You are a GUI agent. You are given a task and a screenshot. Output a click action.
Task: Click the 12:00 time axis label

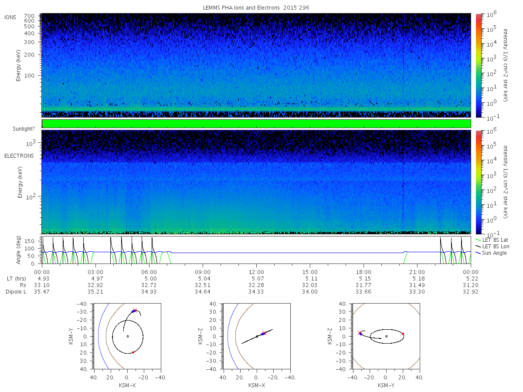[256, 271]
